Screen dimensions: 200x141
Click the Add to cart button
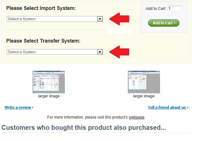pos(164,23)
